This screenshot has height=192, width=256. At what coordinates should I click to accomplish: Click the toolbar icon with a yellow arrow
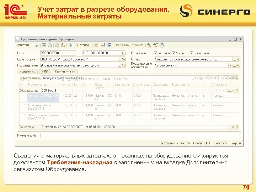(63, 45)
